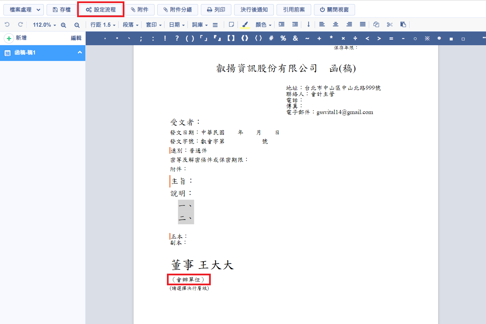Click the yellow highlighter brush color tool

245,25
